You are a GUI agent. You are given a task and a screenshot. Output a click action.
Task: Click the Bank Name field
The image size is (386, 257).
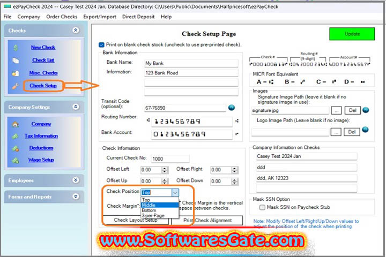[x=191, y=63]
